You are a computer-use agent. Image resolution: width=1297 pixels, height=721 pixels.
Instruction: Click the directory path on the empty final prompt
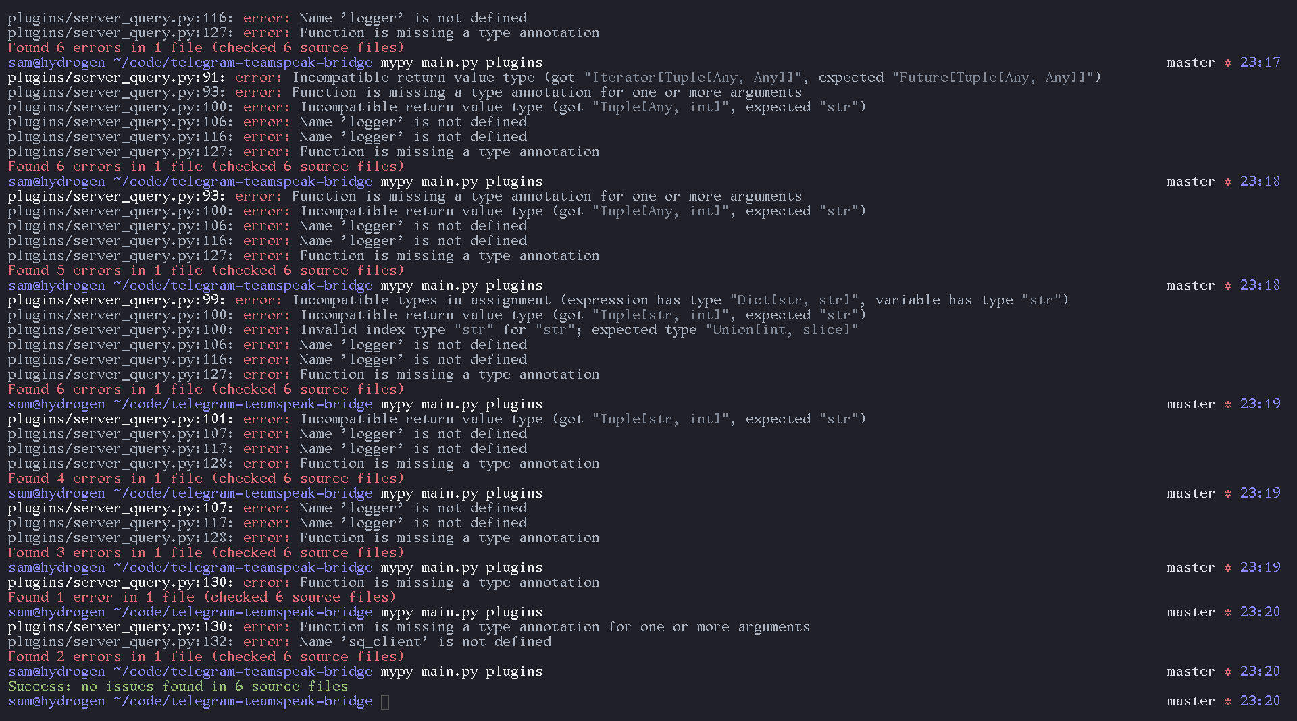(x=243, y=701)
